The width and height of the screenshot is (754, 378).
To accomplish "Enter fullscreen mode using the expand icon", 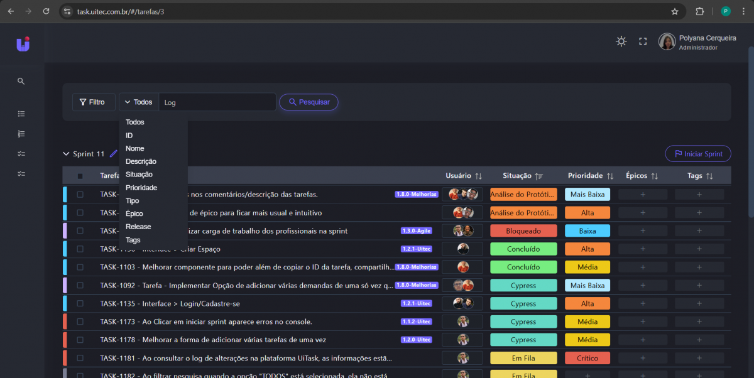I will 643,41.
